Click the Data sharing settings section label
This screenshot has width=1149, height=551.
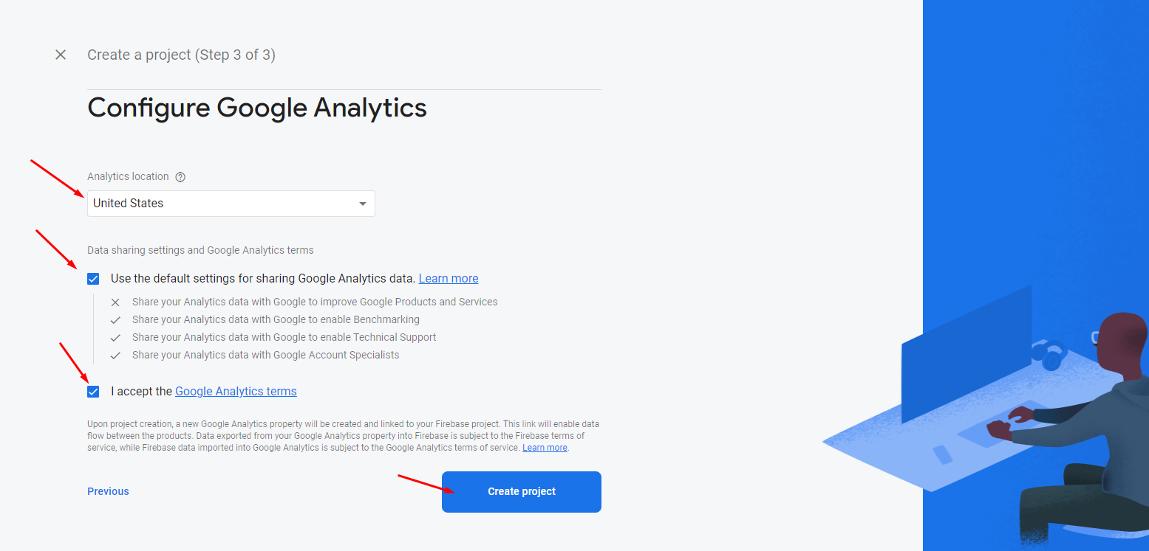[x=200, y=250]
